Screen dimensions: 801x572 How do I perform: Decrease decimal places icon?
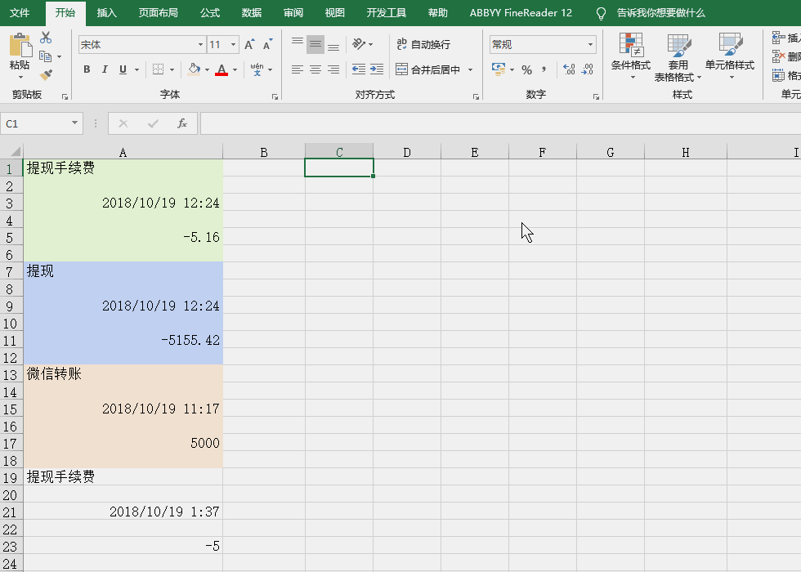point(588,69)
